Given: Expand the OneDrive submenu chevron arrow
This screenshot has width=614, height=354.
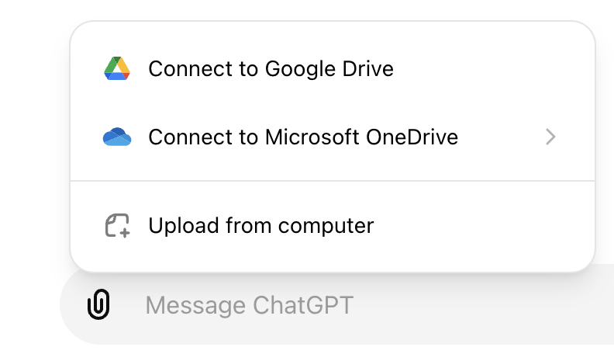Looking at the screenshot, I should (x=550, y=137).
